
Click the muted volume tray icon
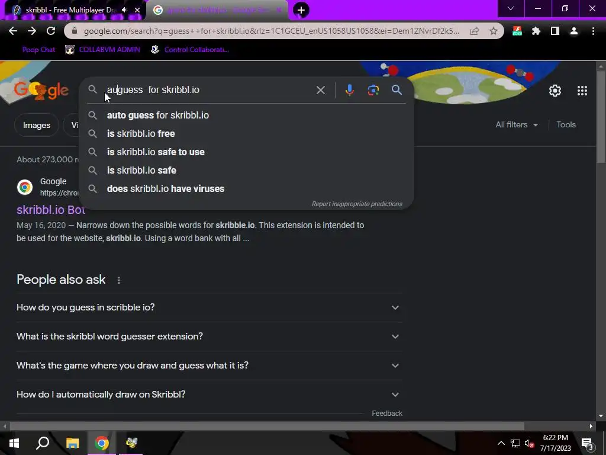[x=529, y=443]
